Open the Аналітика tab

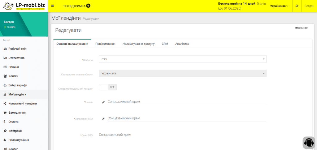coord(182,44)
